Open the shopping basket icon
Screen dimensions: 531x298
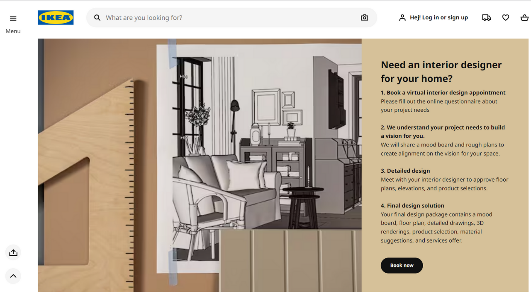pyautogui.click(x=524, y=18)
